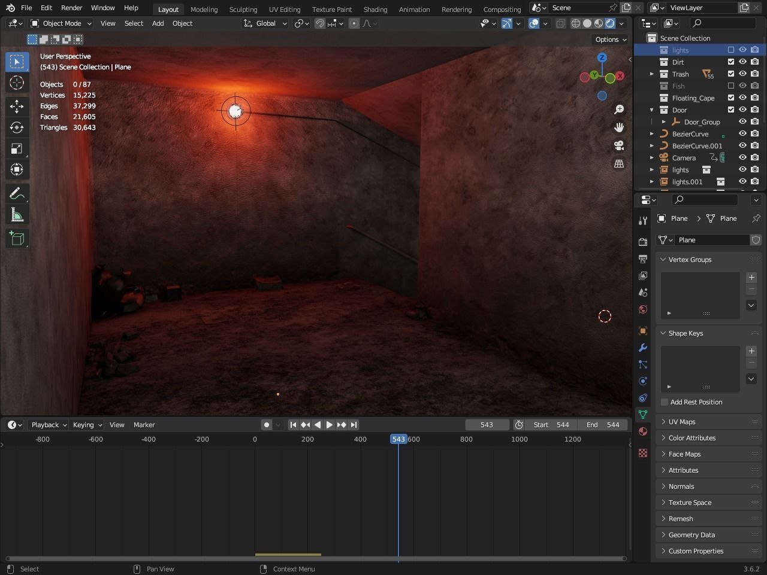Switch to the Shading workspace tab
The width and height of the screenshot is (767, 575).
(375, 9)
